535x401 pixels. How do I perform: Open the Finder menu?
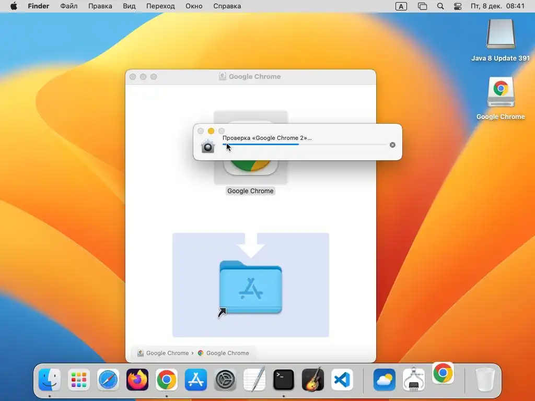[x=39, y=6]
